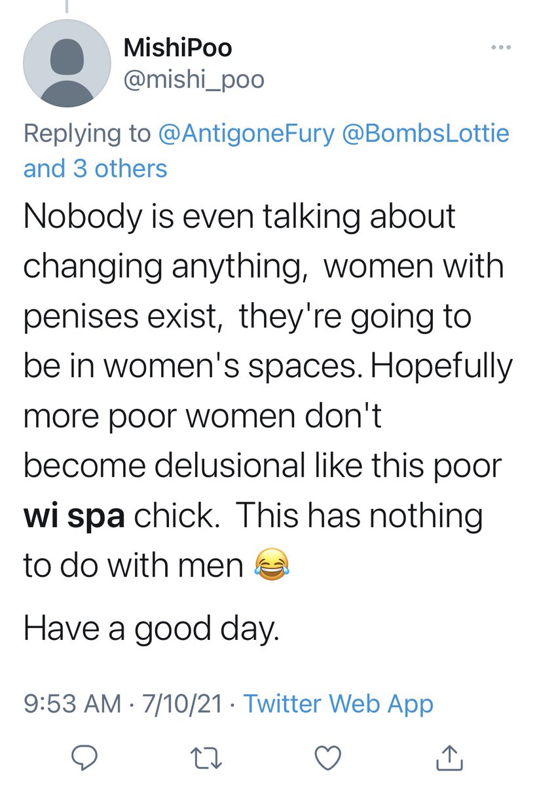The height and width of the screenshot is (786, 537).
Task: Open the MishiPoo display name
Action: click(177, 48)
